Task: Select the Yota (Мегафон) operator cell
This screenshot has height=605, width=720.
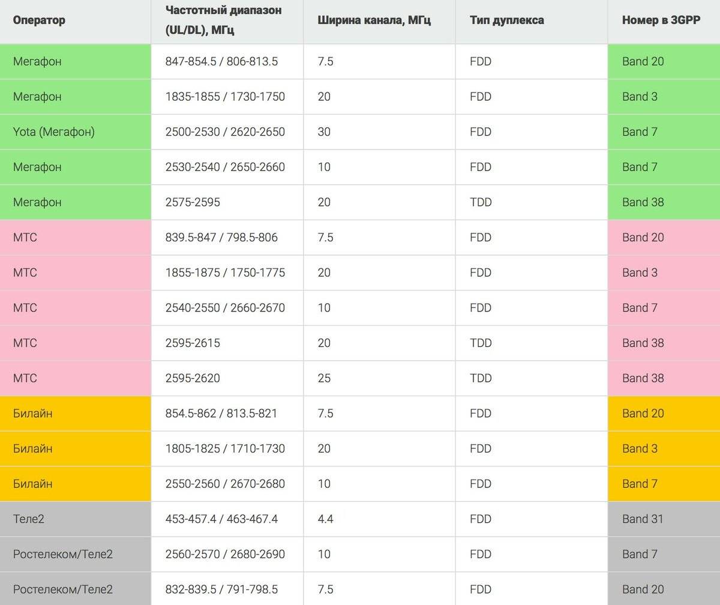Action: pos(75,132)
